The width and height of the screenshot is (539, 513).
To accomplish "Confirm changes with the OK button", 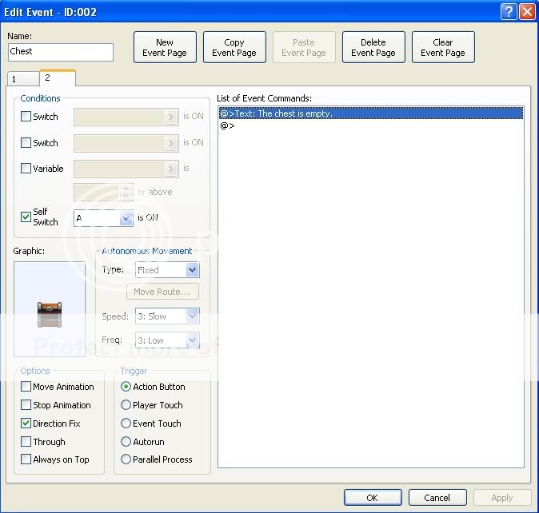I will 373,497.
